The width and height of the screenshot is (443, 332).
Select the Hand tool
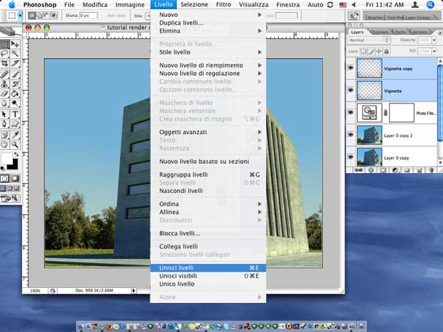tap(5, 144)
